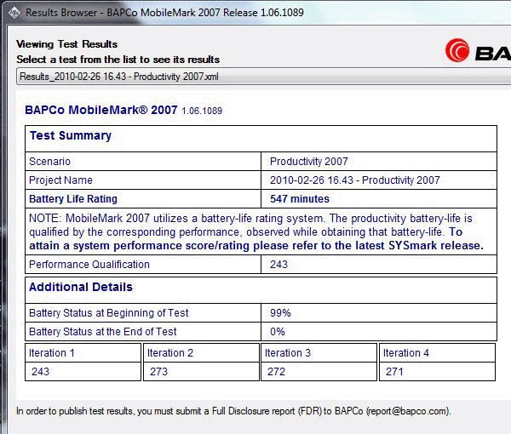Click the Iteration 2 score 273

158,372
